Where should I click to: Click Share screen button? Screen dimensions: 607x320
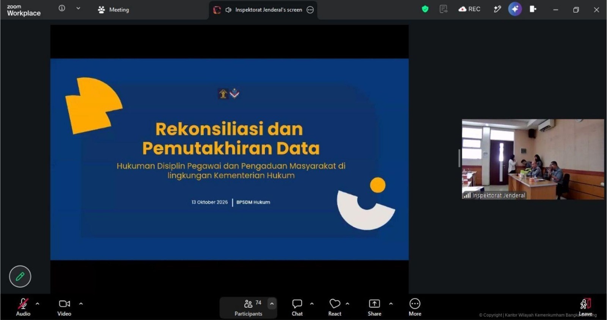(x=374, y=307)
